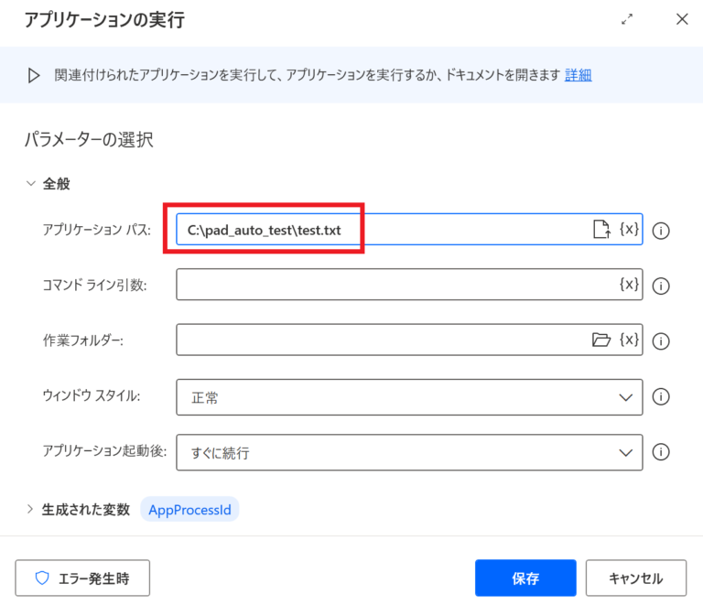Insert variable in the application path field
Viewport: 703px width, 605px height.
(629, 230)
